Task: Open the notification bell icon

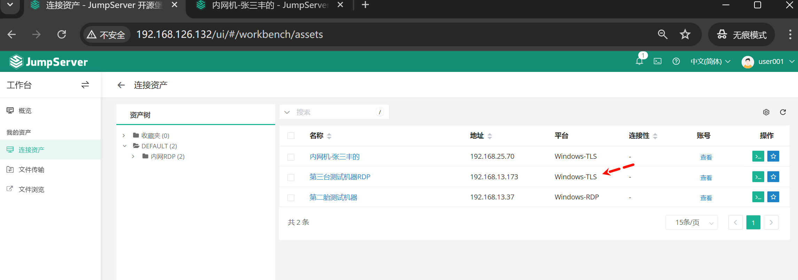Action: (639, 61)
